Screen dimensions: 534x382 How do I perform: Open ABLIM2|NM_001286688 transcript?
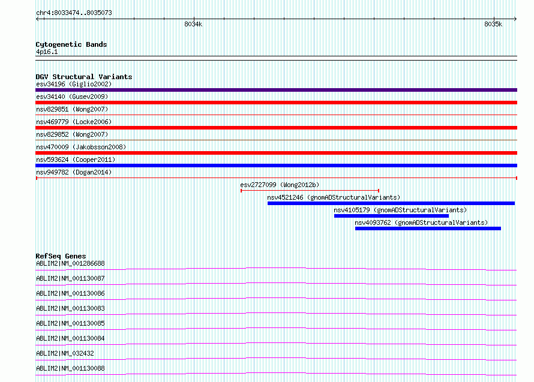pyautogui.click(x=70, y=263)
